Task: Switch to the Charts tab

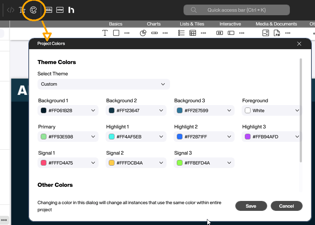Action: pos(154,24)
